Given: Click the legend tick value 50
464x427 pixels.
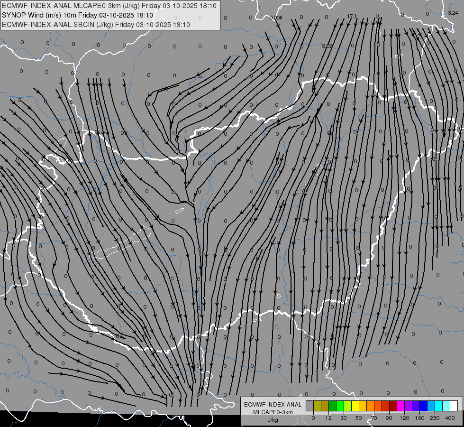Looking at the screenshot, I should pyautogui.click(x=359, y=418).
